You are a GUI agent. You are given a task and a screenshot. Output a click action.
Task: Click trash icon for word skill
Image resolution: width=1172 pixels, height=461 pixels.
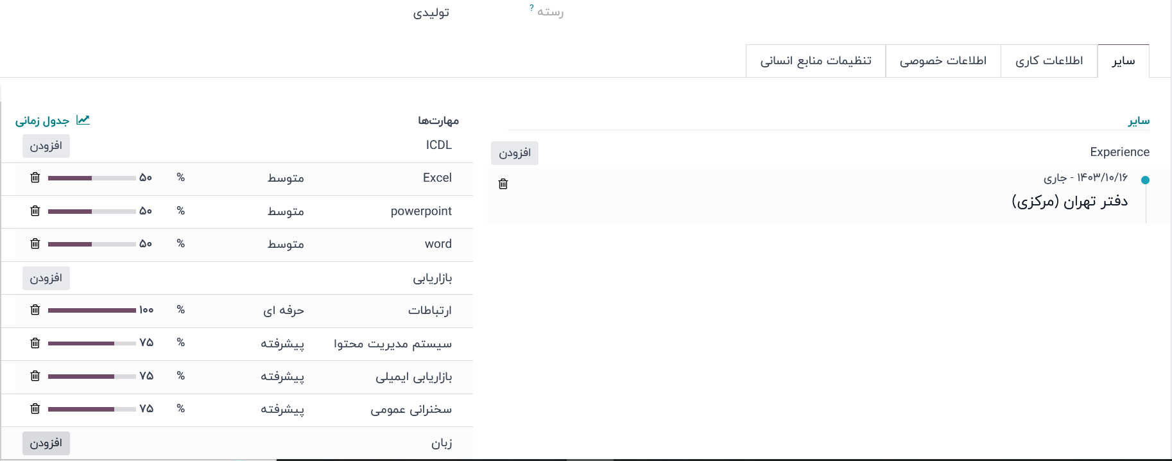(35, 243)
